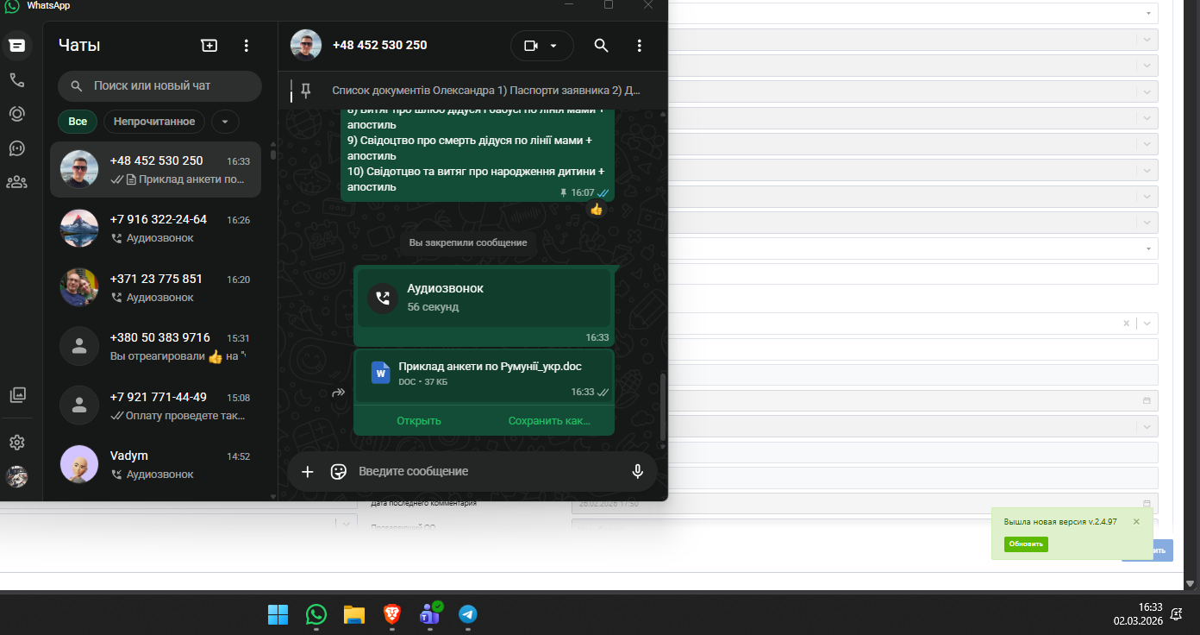Image resolution: width=1200 pixels, height=635 pixels.
Task: Open Brave browser from the taskbar
Action: [391, 614]
